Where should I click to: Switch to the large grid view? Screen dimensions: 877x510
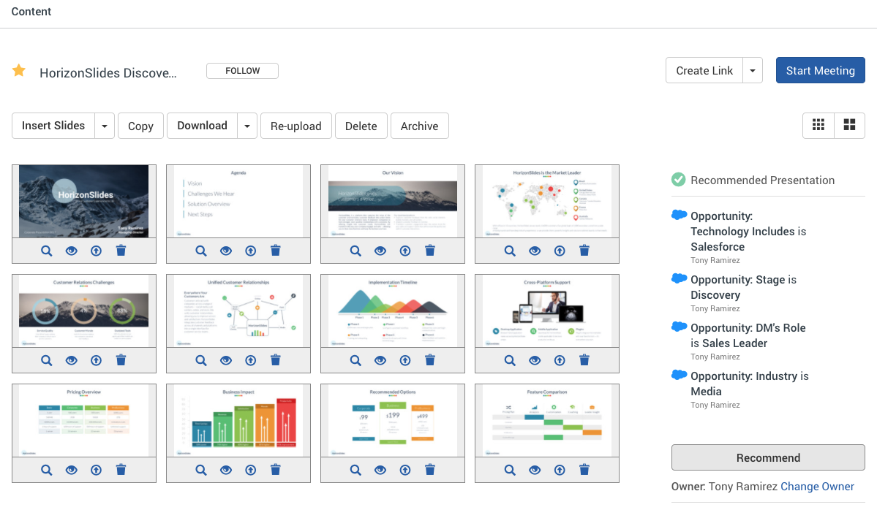[x=850, y=125]
